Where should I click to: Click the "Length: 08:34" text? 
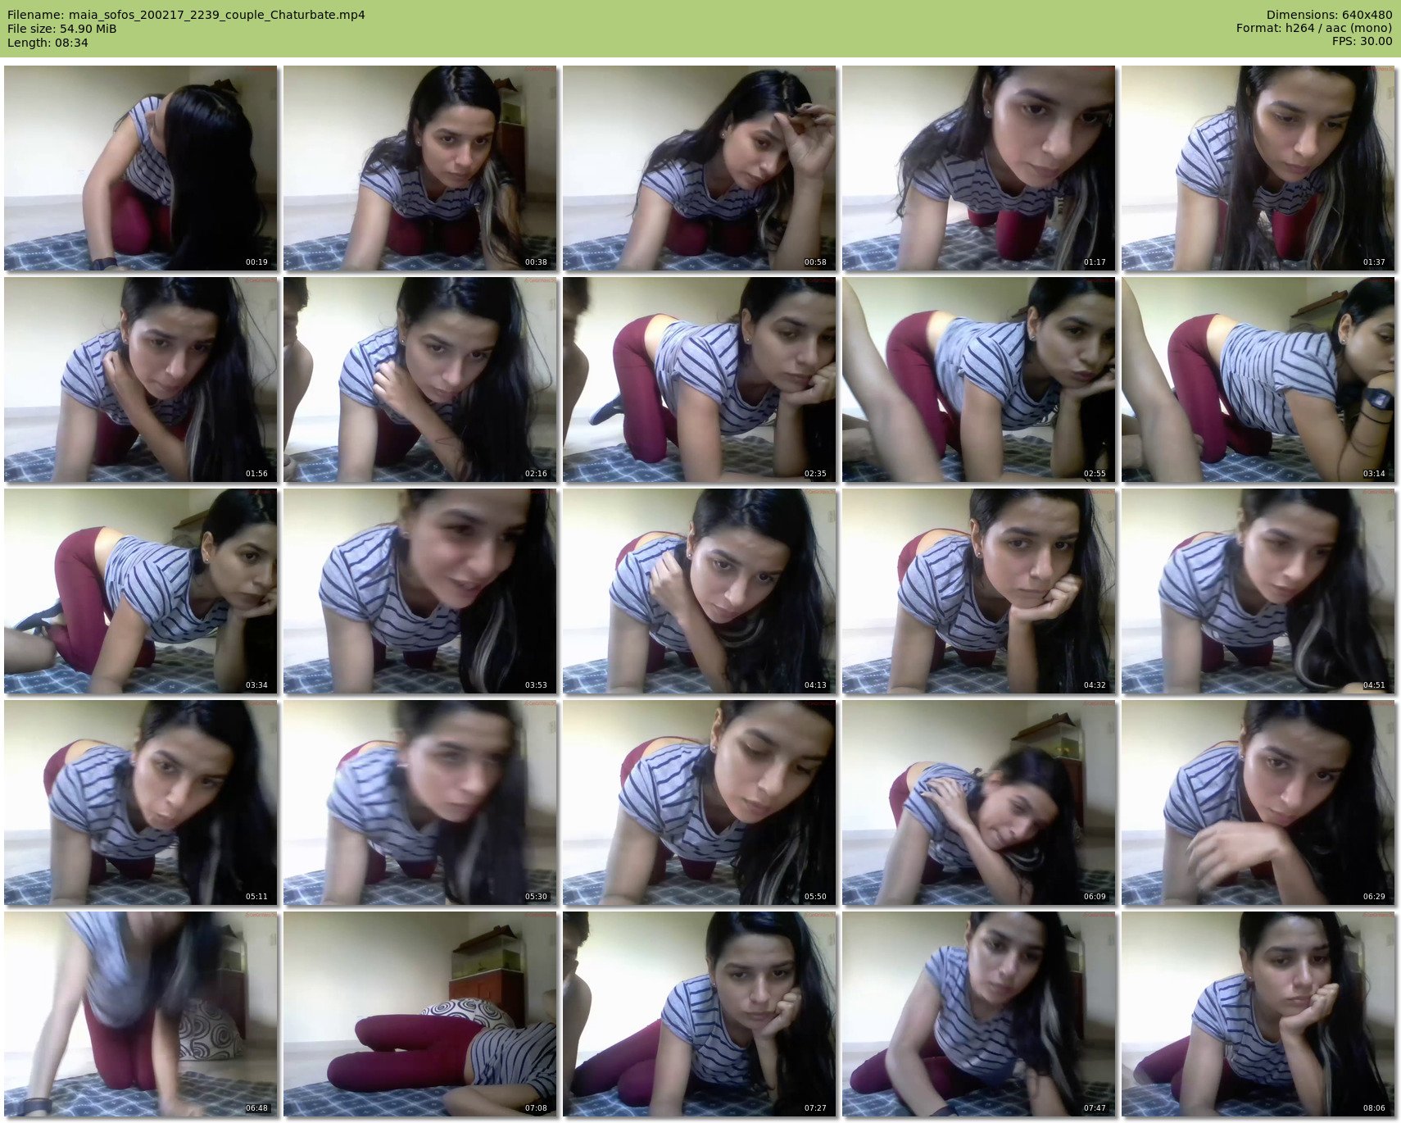[x=48, y=43]
